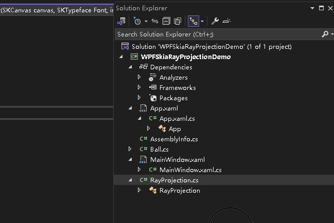The image size is (334, 223).
Task: Click the C# icon of RayProjection.cs
Action: tap(144, 180)
